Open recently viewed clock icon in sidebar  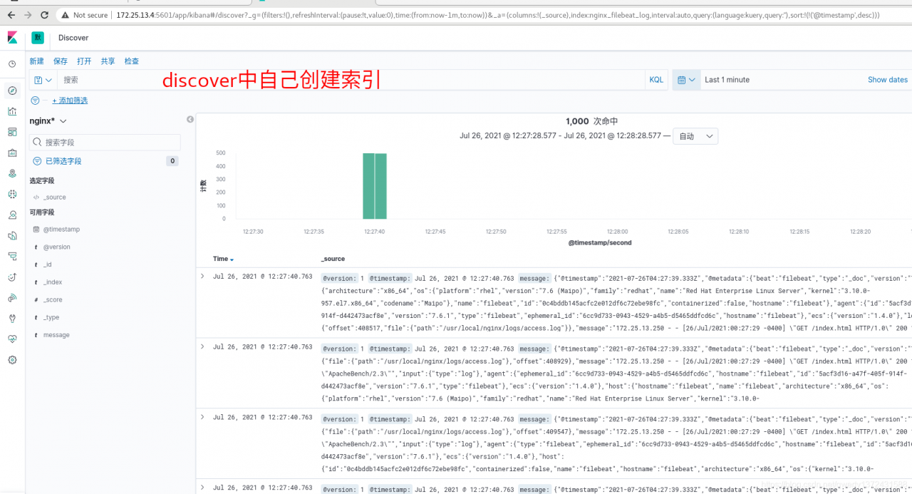click(12, 64)
